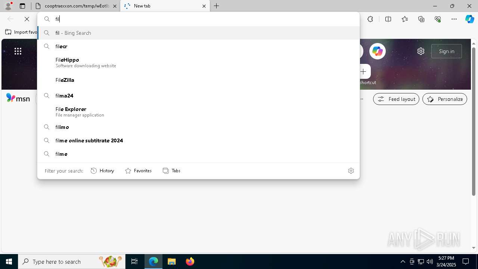Open File Explorer from taskbar
The image size is (478, 269).
172,262
